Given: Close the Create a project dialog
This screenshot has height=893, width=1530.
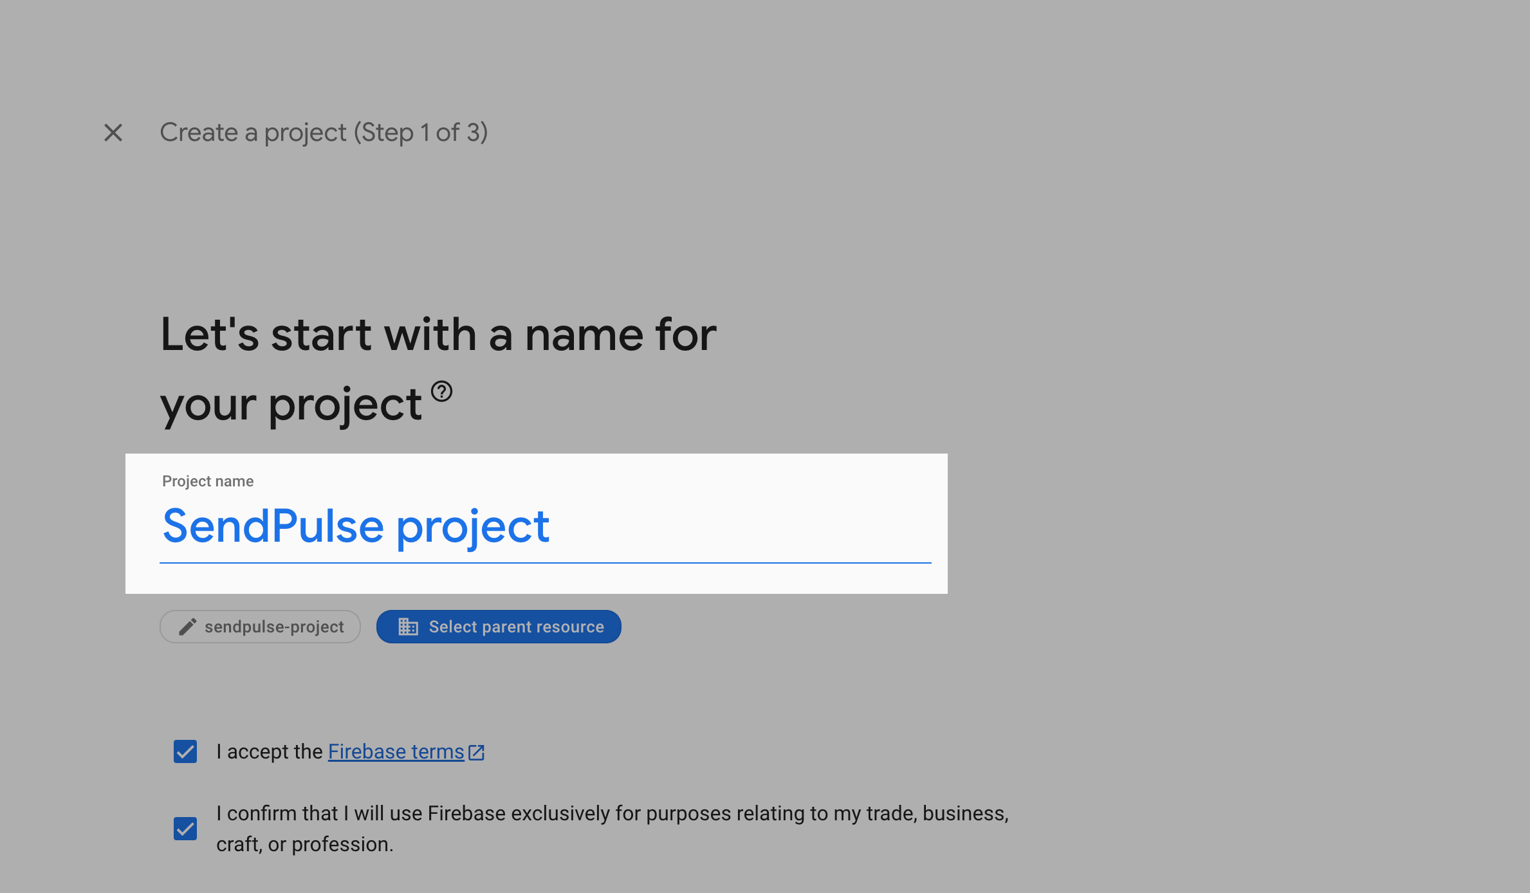Looking at the screenshot, I should pos(113,133).
